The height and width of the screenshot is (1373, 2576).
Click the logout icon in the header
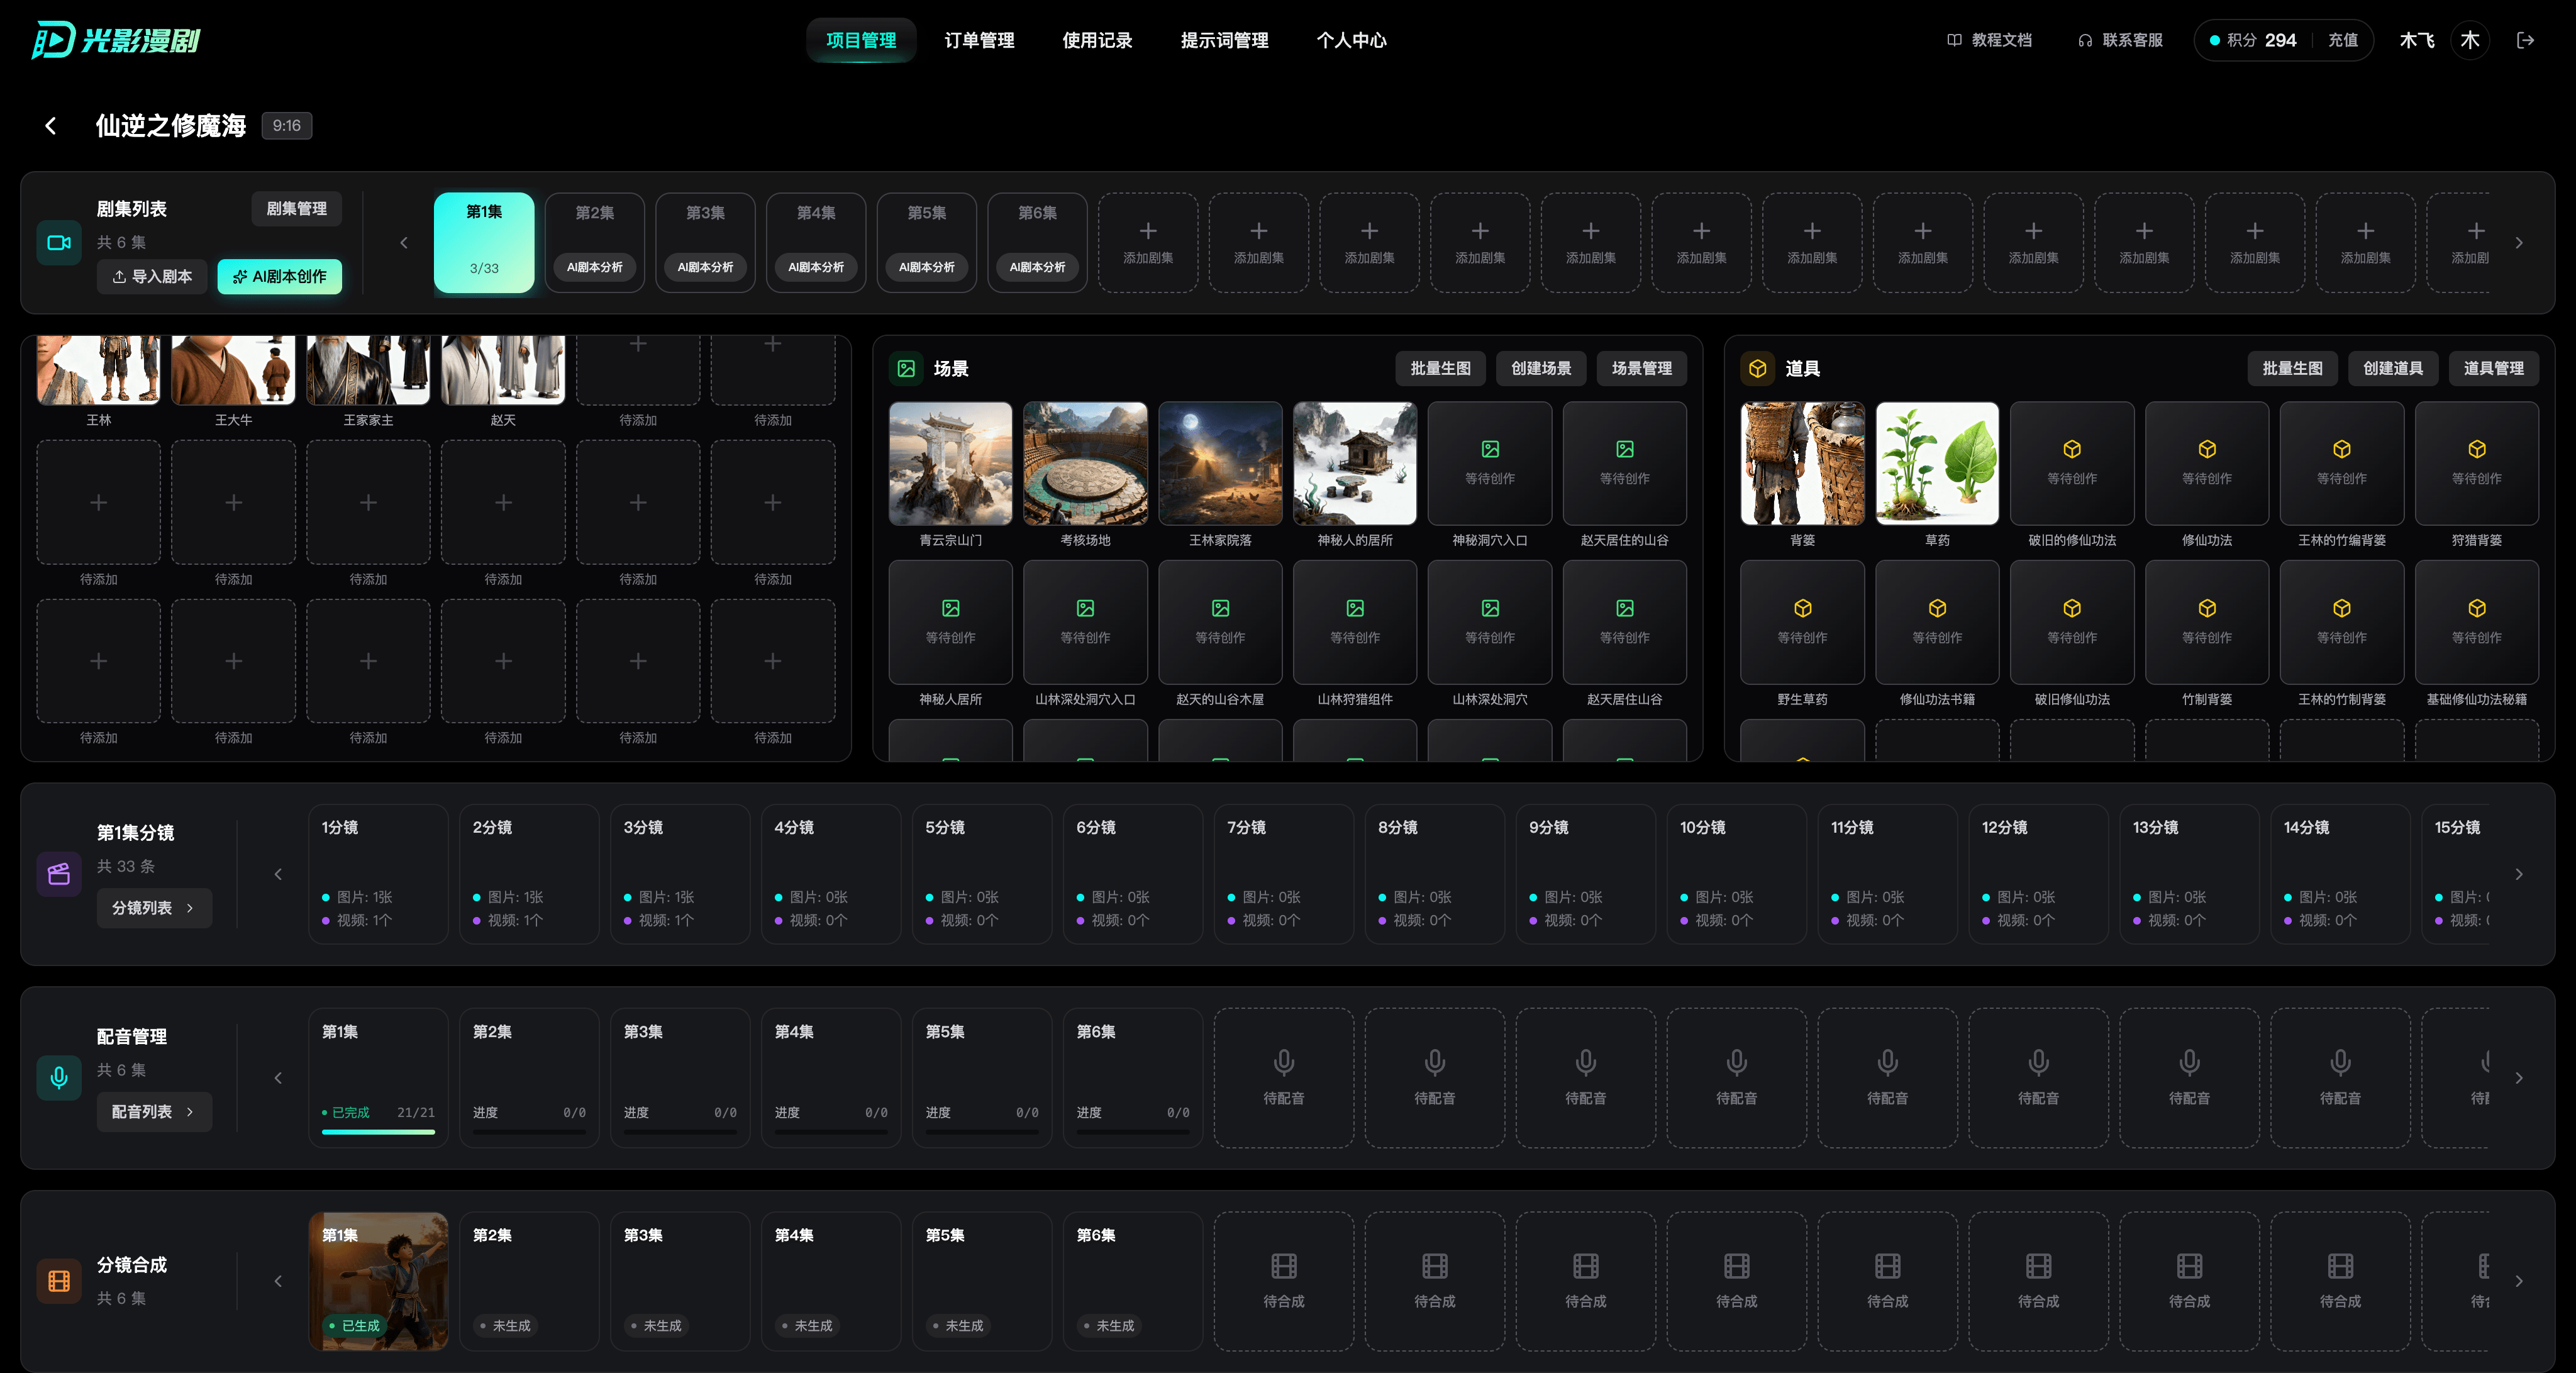tap(2526, 40)
